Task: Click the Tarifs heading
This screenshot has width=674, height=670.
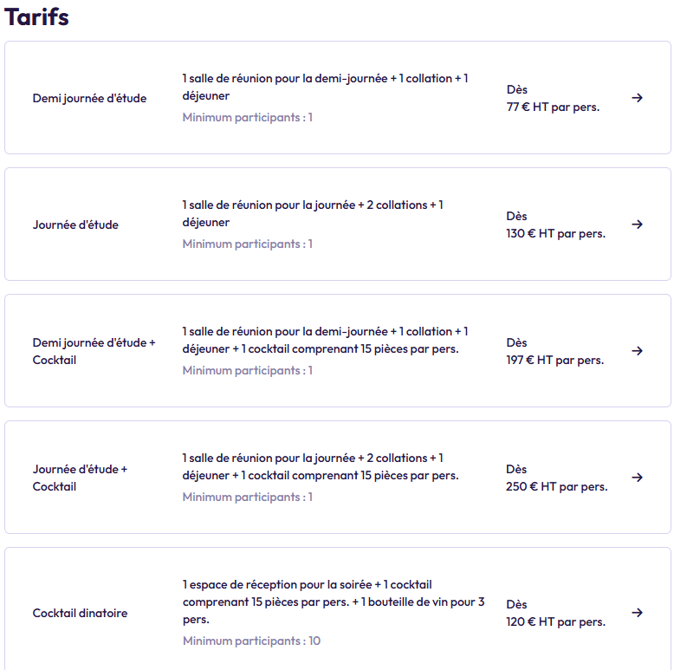Action: point(36,16)
